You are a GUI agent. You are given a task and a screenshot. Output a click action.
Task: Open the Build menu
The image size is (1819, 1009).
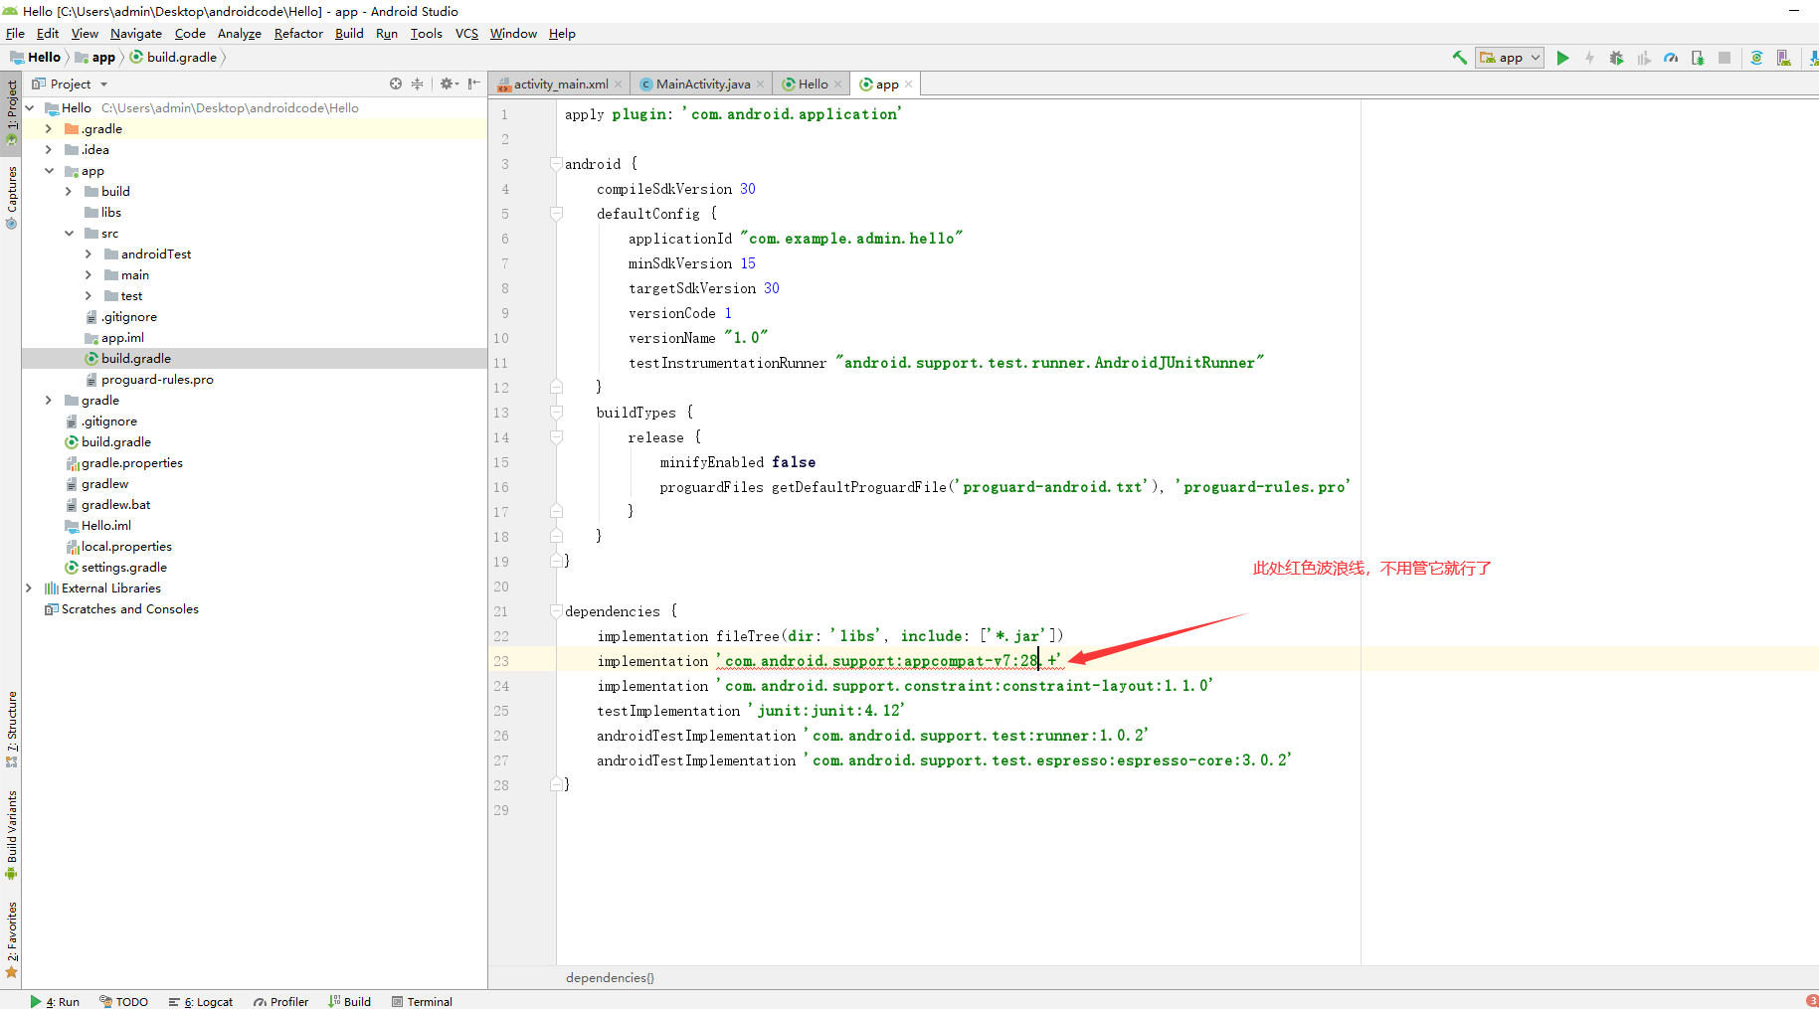[x=349, y=33]
